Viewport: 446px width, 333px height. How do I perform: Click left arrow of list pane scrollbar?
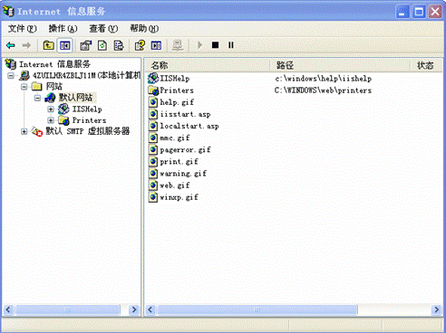point(150,309)
